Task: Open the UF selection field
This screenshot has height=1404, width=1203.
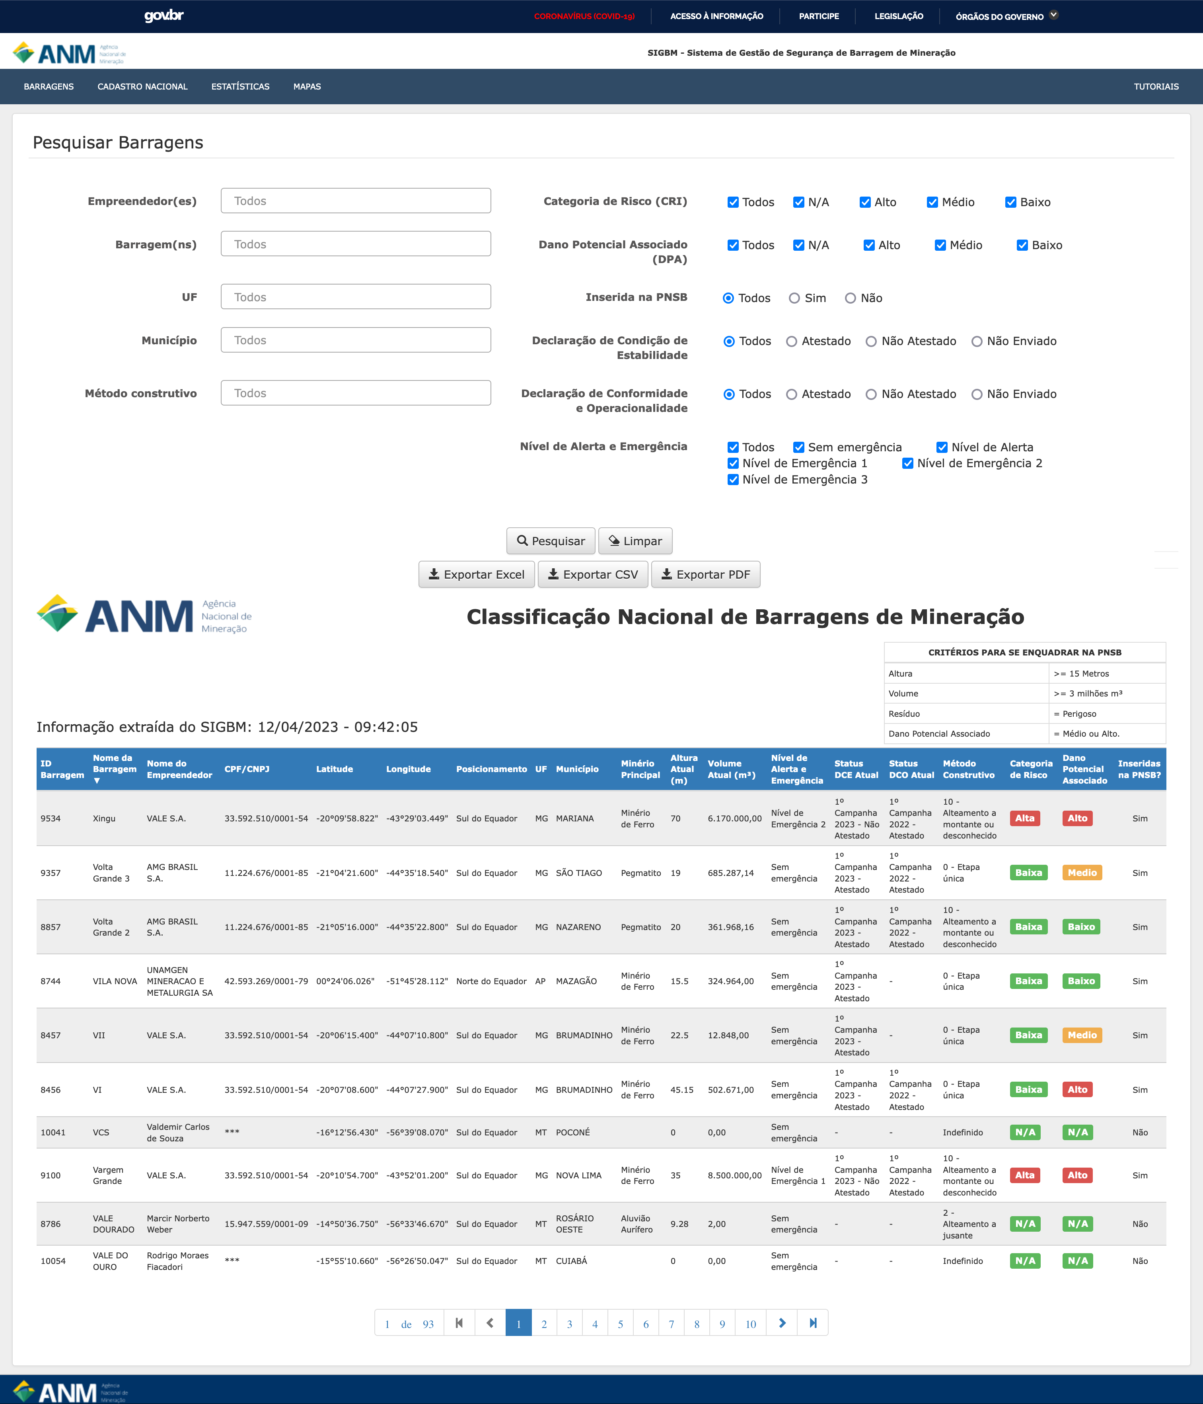Action: (356, 297)
